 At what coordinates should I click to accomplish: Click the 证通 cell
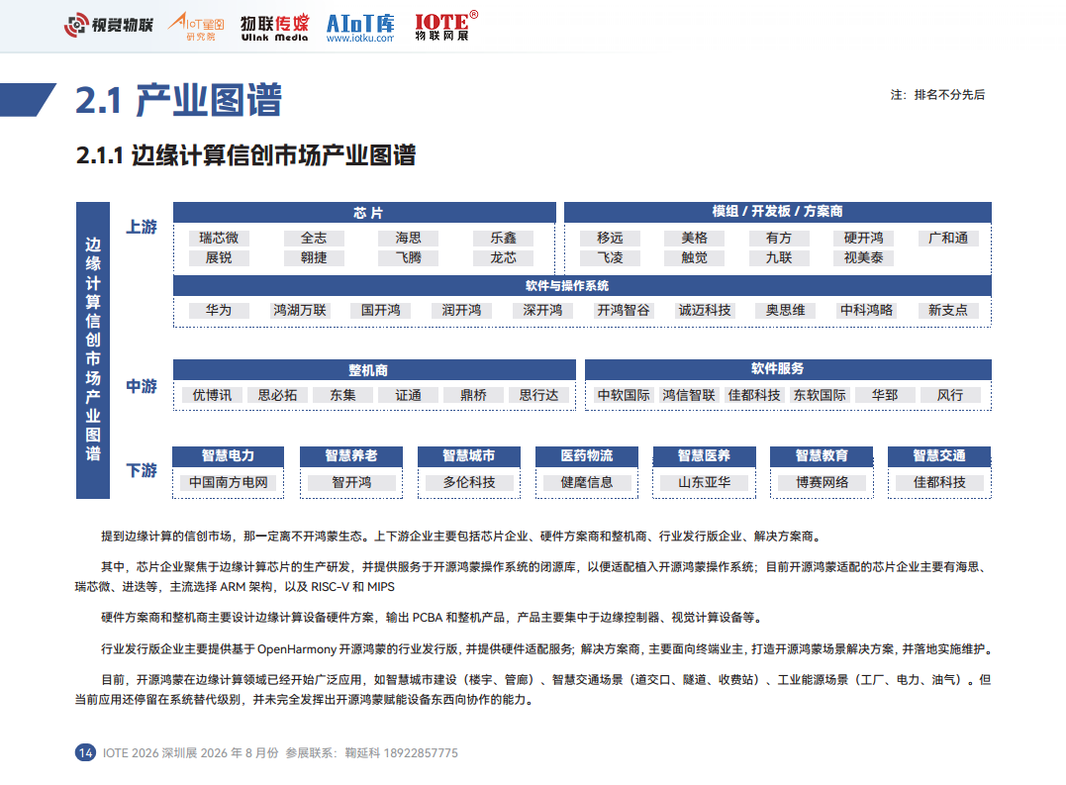point(409,396)
